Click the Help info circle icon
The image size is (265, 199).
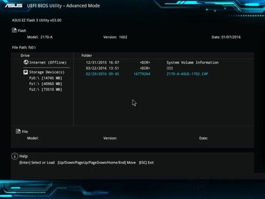pos(15,156)
